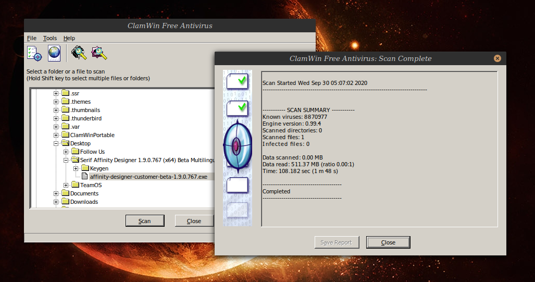This screenshot has height=282, width=535.
Task: Expand the TeamOS folder node
Action: click(66, 185)
